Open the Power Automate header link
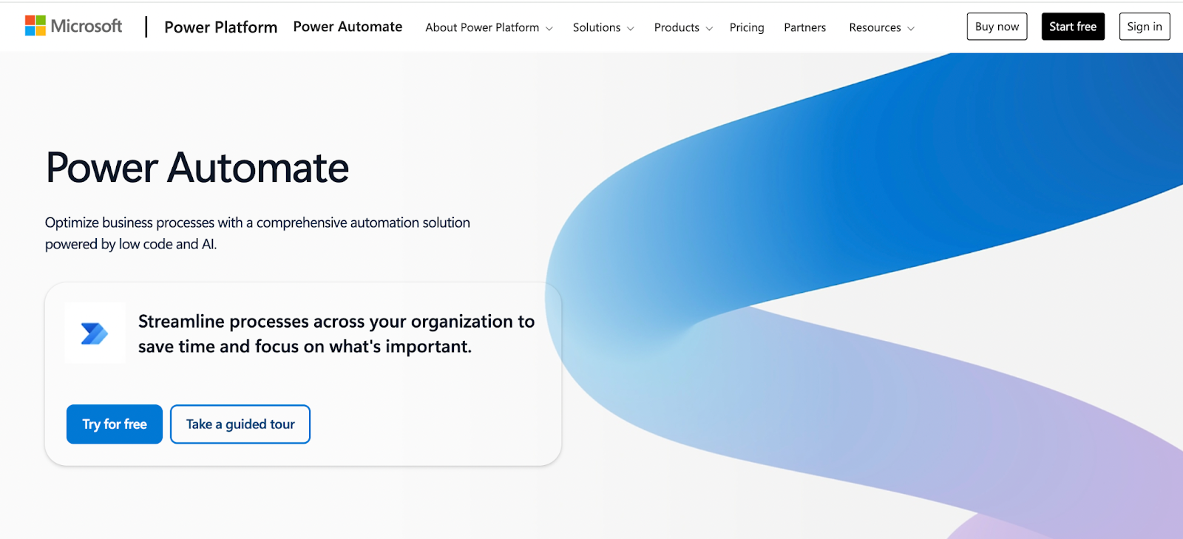1183x539 pixels. pyautogui.click(x=348, y=27)
